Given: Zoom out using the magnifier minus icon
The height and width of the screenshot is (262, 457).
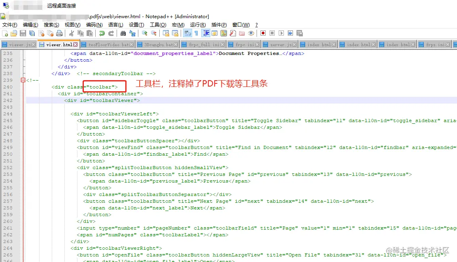Looking at the screenshot, I should click(154, 33).
